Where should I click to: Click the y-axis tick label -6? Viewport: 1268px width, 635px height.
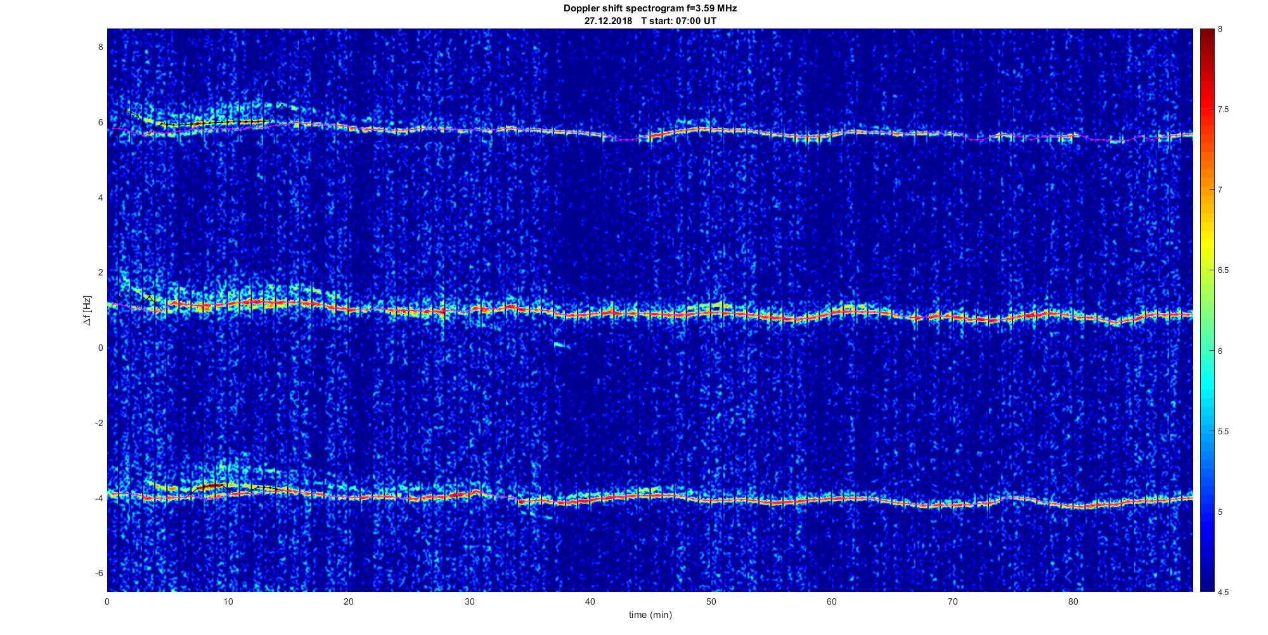pos(99,573)
